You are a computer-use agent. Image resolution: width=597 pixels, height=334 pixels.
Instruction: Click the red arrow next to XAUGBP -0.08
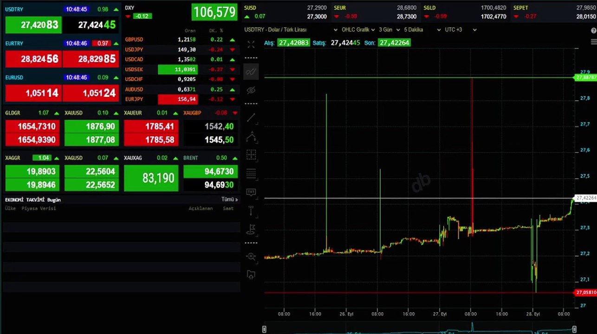235,113
